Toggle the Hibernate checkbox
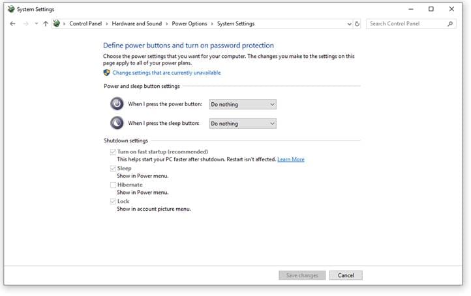This screenshot has height=296, width=471. pos(113,185)
